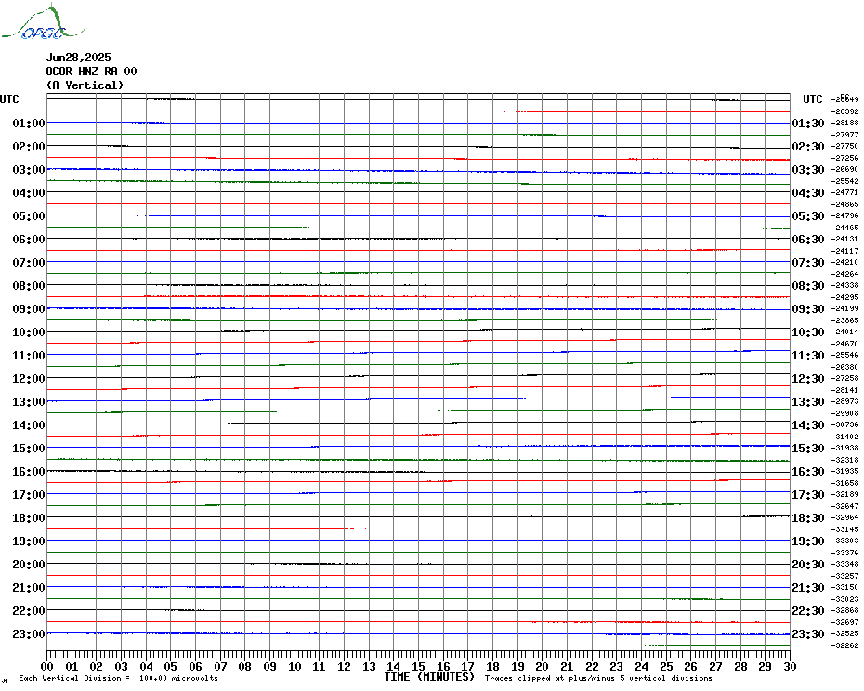Viewport: 864px width, 691px height.
Task: Click the 16:00 time label
Action: (x=29, y=471)
